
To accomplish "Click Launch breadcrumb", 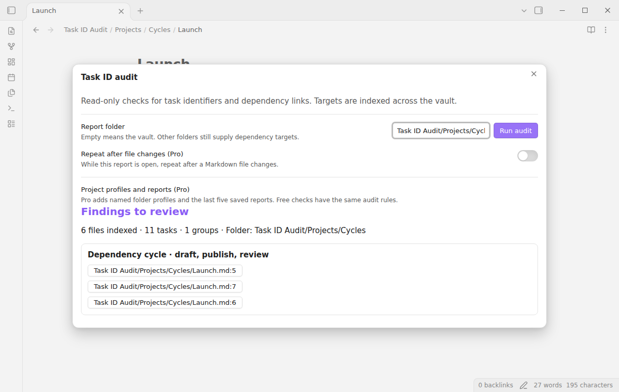I will (x=190, y=30).
